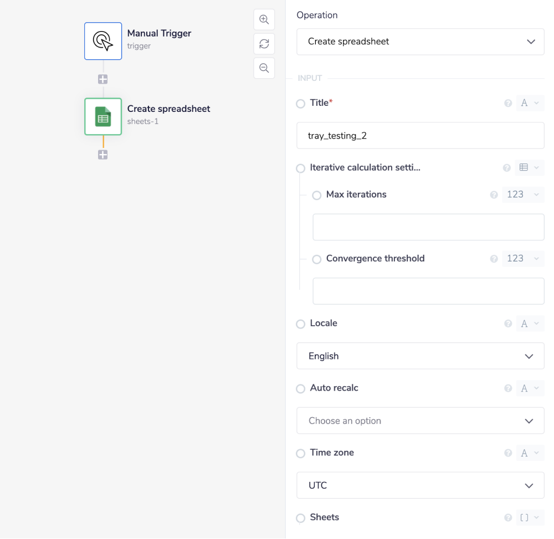
Task: Open the Auto recalc Choose an option dropdown
Action: [x=420, y=420]
